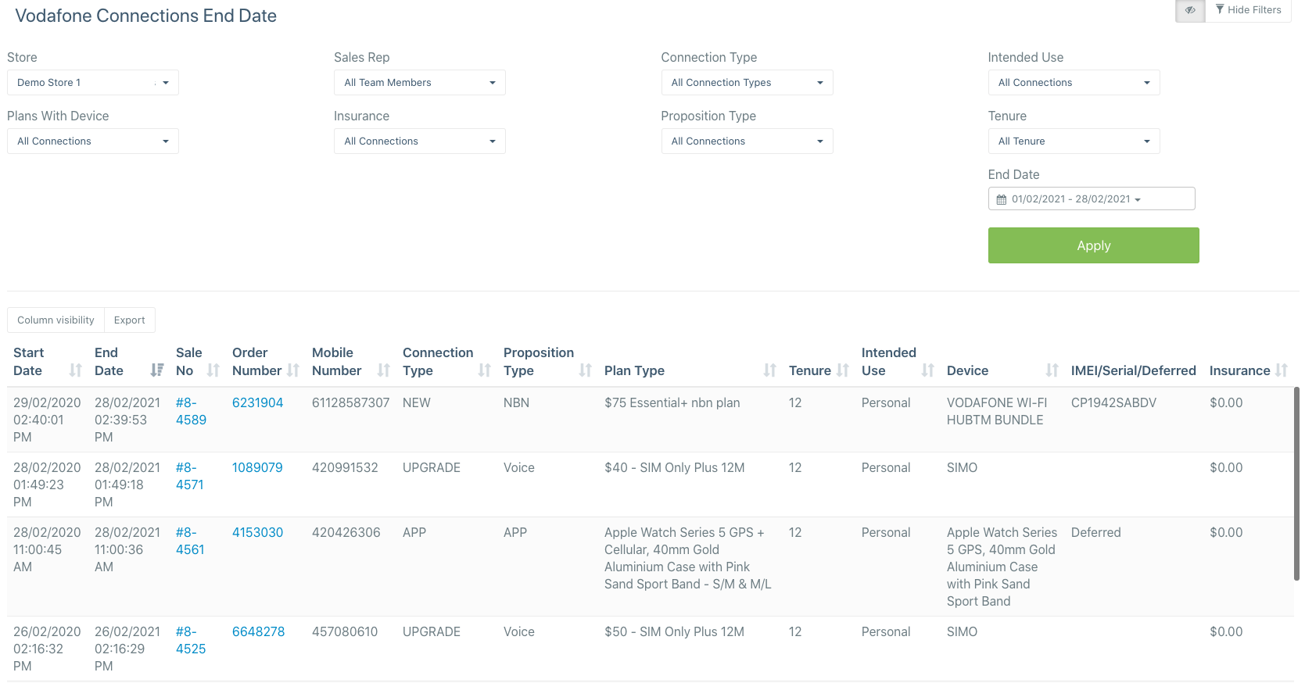Click the Export button

(x=130, y=320)
